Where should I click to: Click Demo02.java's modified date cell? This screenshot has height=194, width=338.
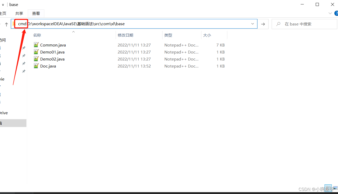point(134,59)
